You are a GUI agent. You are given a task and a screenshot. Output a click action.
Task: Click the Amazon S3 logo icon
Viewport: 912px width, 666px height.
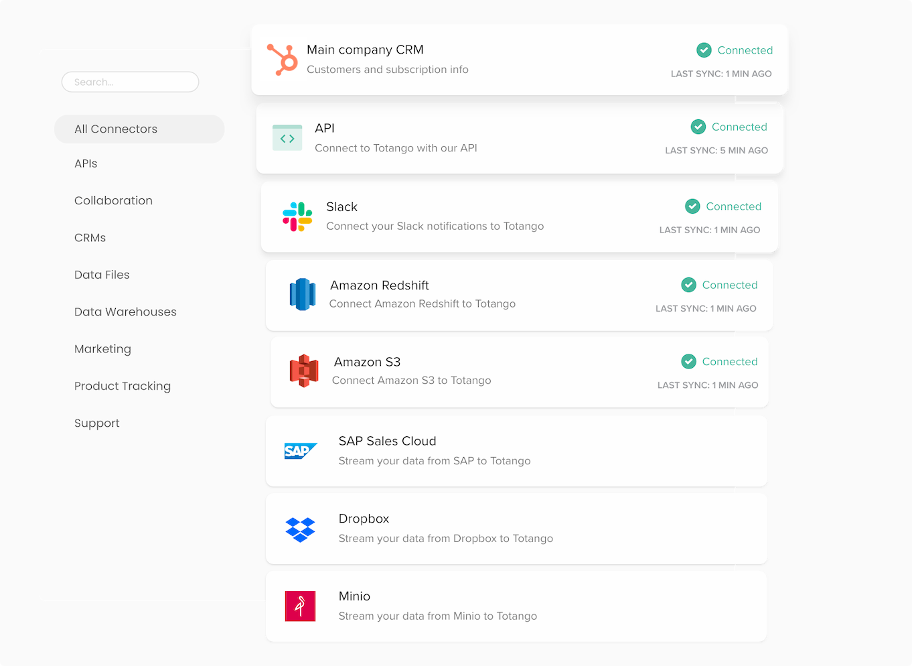304,371
